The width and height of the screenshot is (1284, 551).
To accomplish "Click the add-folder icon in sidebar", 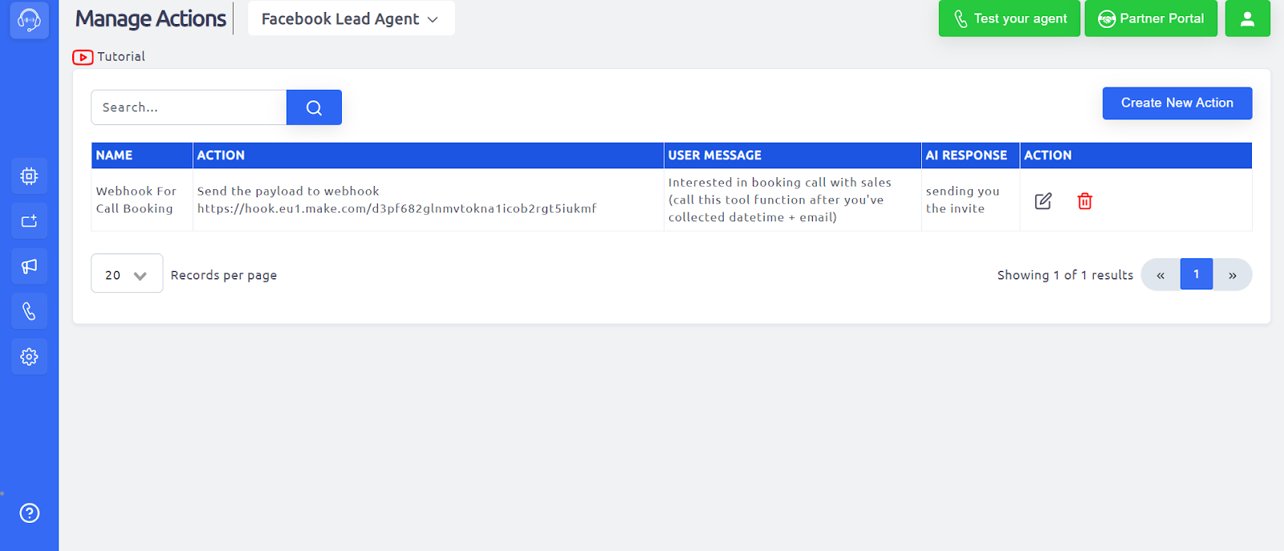I will click(29, 221).
